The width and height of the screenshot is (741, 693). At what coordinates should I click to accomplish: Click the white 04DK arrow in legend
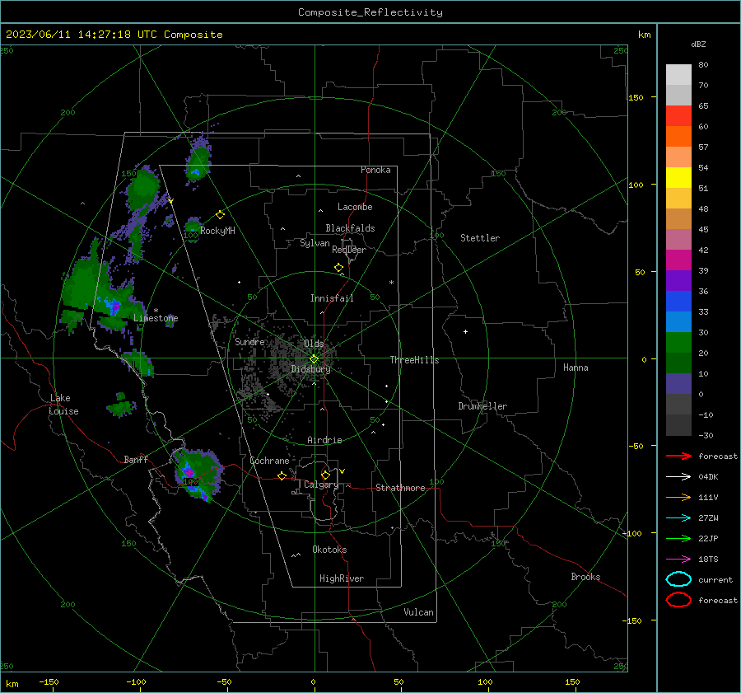pyautogui.click(x=678, y=476)
